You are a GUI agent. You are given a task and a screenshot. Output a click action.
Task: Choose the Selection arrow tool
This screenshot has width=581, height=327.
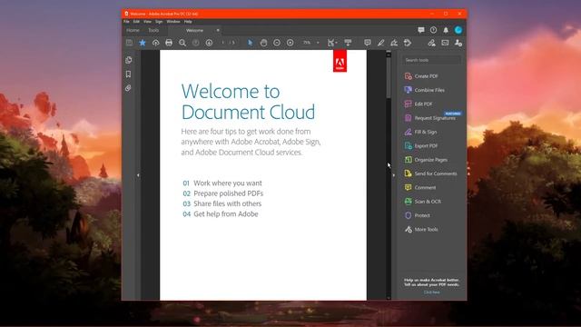coord(251,43)
